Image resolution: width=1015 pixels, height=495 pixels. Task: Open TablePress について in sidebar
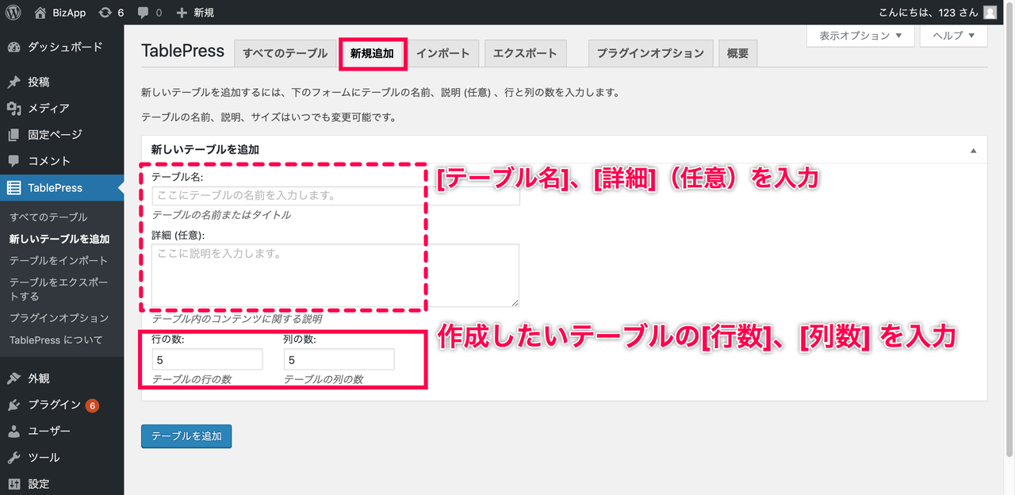click(x=56, y=340)
